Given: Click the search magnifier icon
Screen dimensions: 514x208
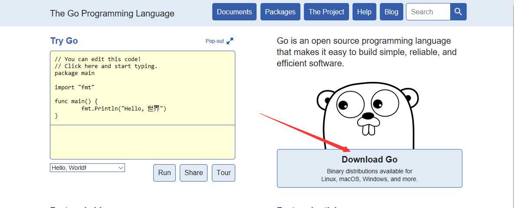Looking at the screenshot, I should (x=458, y=12).
